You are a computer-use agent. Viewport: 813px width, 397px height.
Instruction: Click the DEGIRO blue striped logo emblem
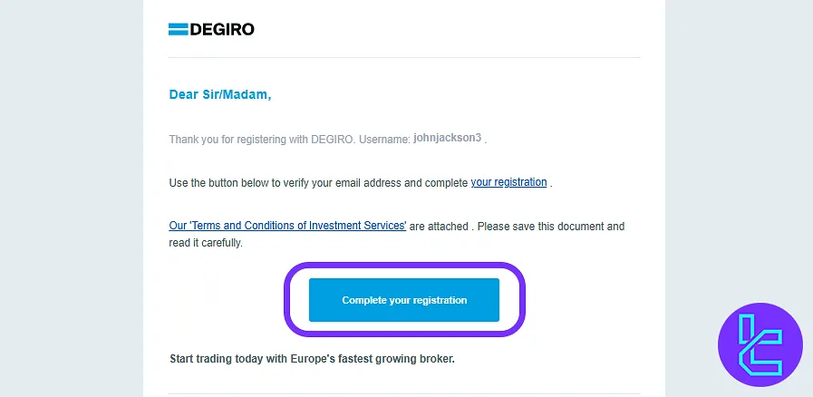(178, 29)
